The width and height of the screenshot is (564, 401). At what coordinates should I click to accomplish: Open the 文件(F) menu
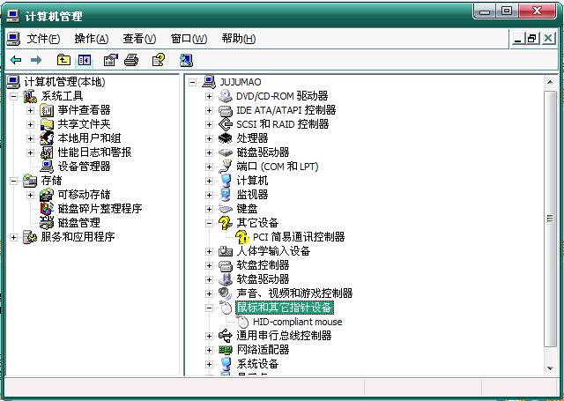pos(43,39)
